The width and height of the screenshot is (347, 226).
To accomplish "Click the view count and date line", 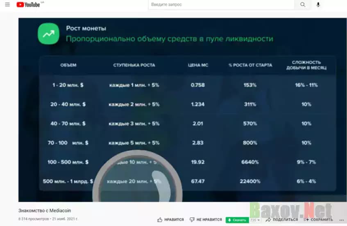I will coord(48,219).
